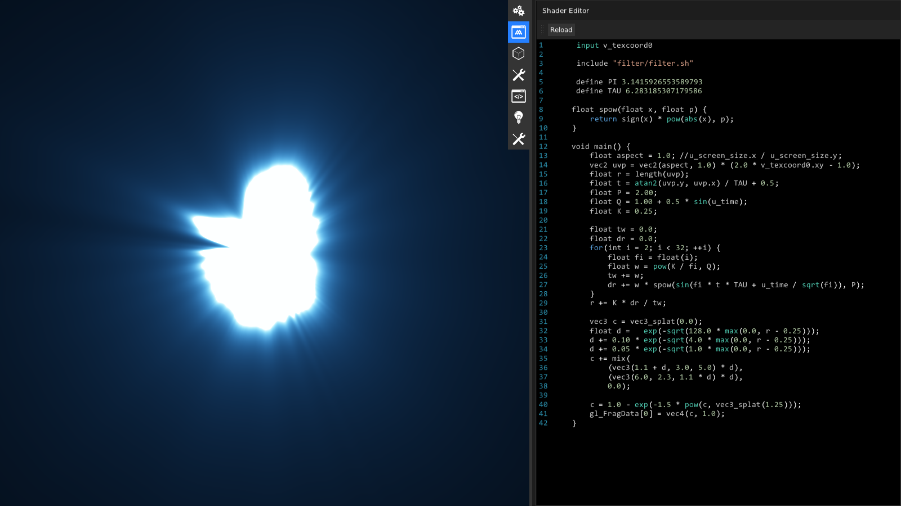Open the code window icon with </> symbol
Viewport: 901px width, 506px height.
(519, 96)
